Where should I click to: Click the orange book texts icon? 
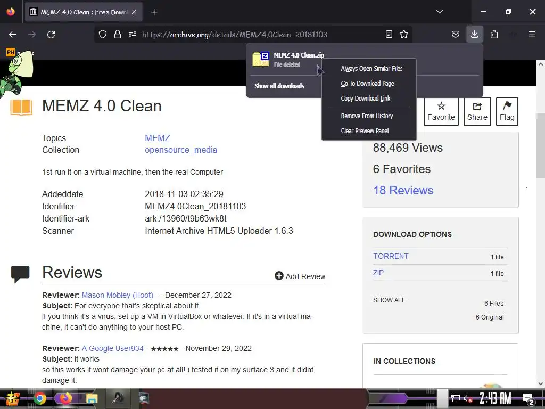[21, 107]
